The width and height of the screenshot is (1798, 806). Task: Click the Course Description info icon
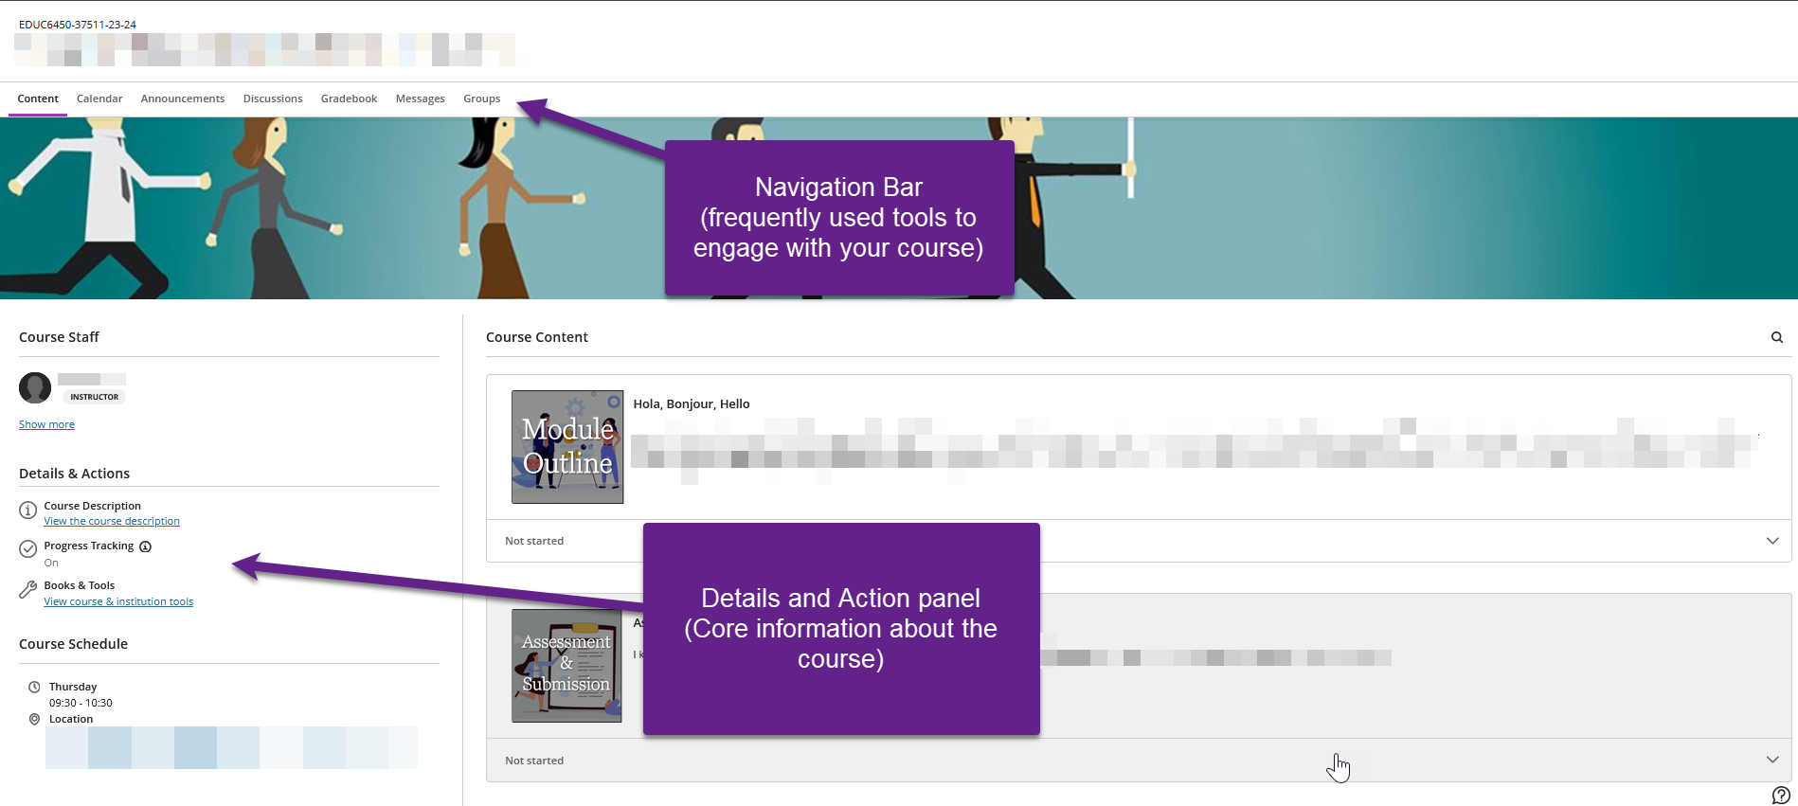[28, 510]
